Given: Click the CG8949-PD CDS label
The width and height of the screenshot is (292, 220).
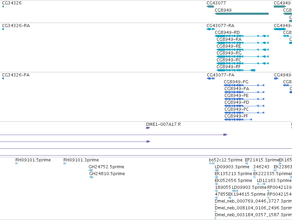Looking at the screenshot, I should point(237,102).
